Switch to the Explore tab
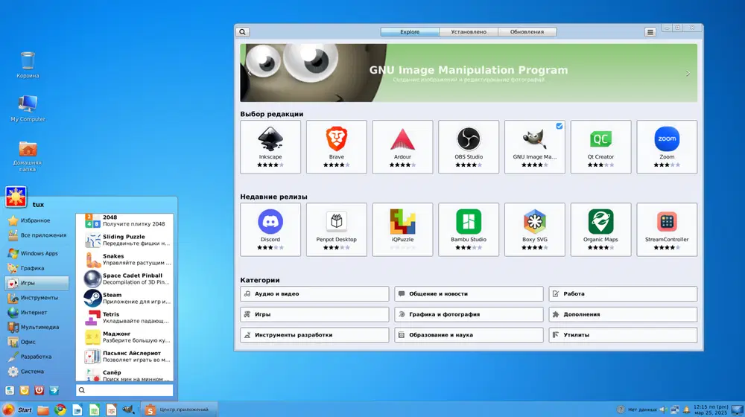Image resolution: width=745 pixels, height=417 pixels. (410, 32)
